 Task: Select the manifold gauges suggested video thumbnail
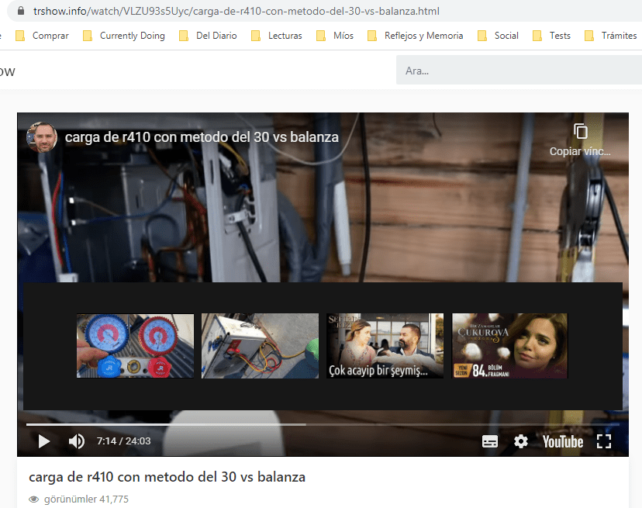click(x=135, y=346)
